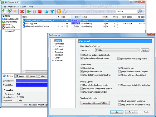
Task: Click the Create New Torrent star icon
Action: tap(15, 12)
